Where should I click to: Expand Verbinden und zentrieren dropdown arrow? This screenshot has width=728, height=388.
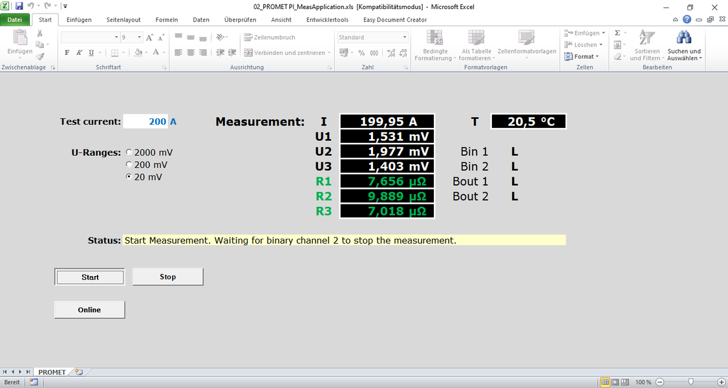coord(329,53)
